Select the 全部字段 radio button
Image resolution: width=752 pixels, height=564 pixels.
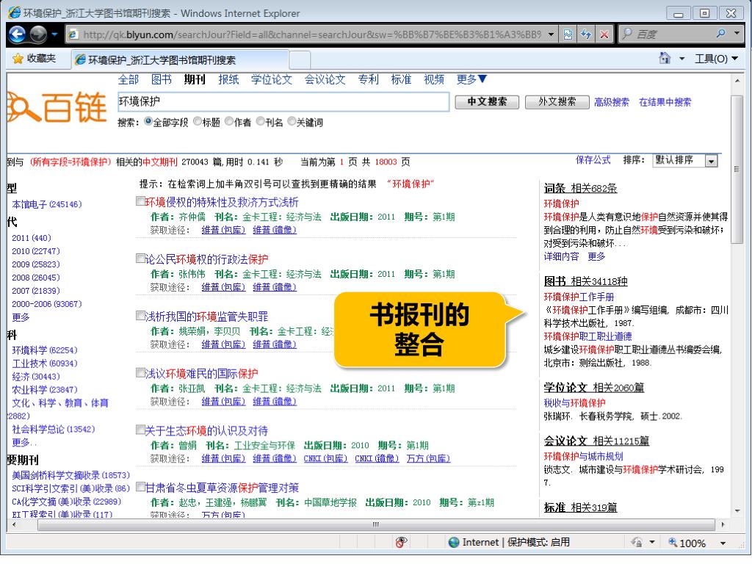pyautogui.click(x=148, y=122)
